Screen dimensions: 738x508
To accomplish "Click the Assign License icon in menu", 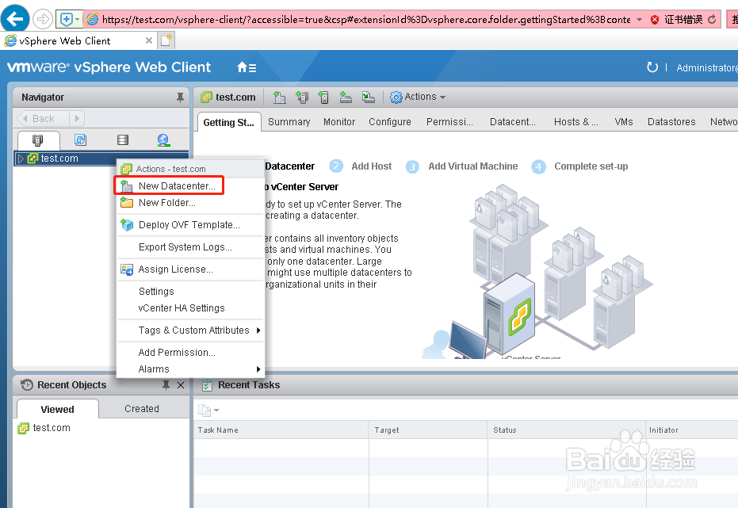I will coord(127,269).
